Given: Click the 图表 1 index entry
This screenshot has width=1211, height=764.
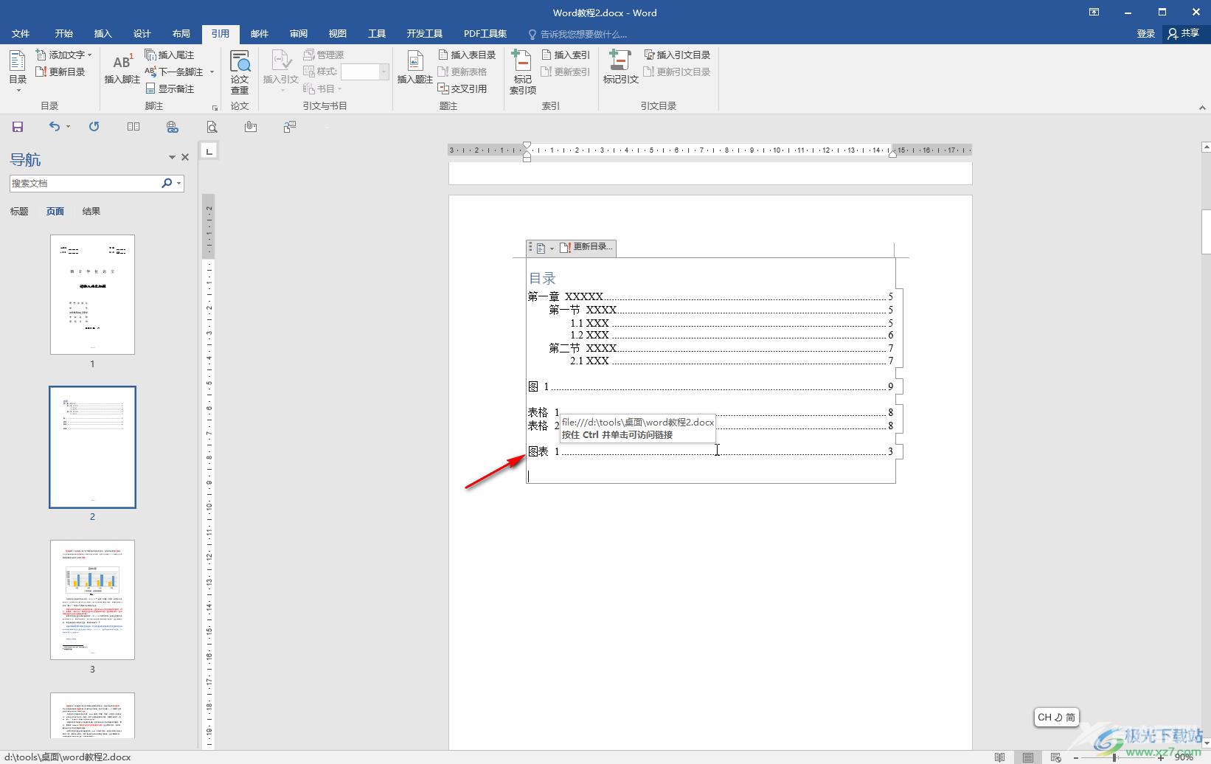Looking at the screenshot, I should click(710, 451).
